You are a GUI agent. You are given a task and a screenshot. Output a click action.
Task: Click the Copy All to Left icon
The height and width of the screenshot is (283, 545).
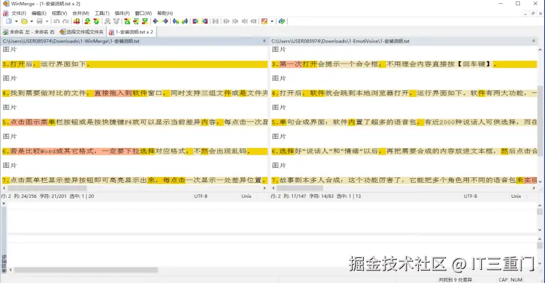[x=205, y=21]
